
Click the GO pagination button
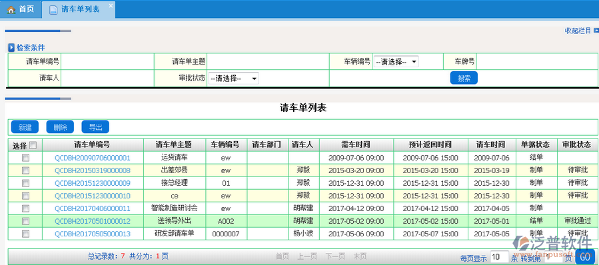pyautogui.click(x=585, y=257)
